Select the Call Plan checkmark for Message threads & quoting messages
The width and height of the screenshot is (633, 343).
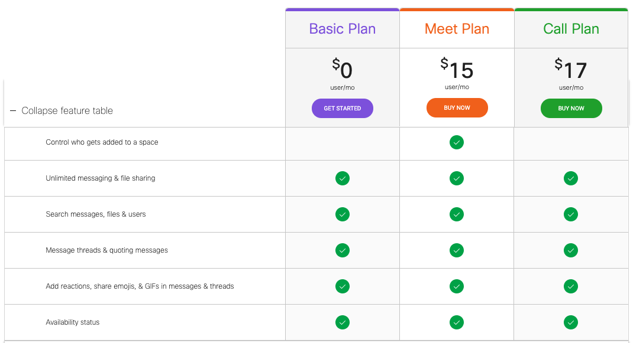pyautogui.click(x=570, y=250)
